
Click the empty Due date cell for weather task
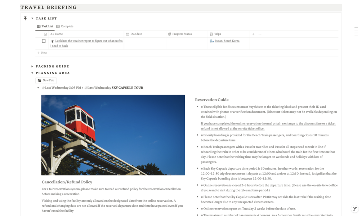(145, 43)
